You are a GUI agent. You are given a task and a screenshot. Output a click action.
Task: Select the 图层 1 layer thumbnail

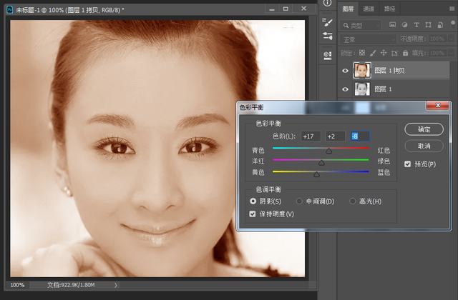362,89
